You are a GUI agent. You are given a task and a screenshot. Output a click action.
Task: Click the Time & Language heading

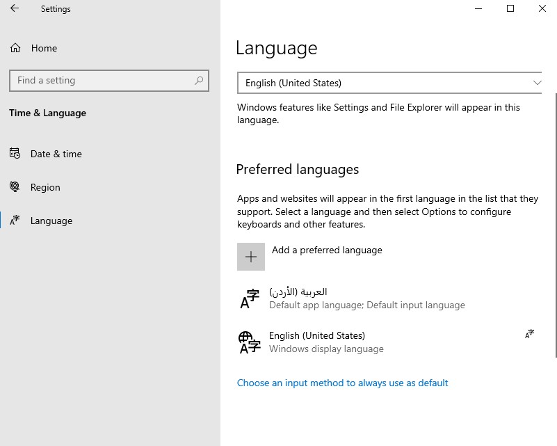[x=47, y=113]
